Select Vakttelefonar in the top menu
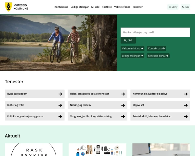 122,7
